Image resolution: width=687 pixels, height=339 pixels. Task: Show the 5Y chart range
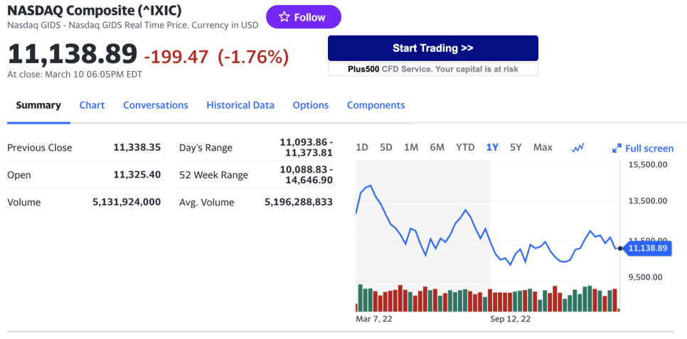516,147
